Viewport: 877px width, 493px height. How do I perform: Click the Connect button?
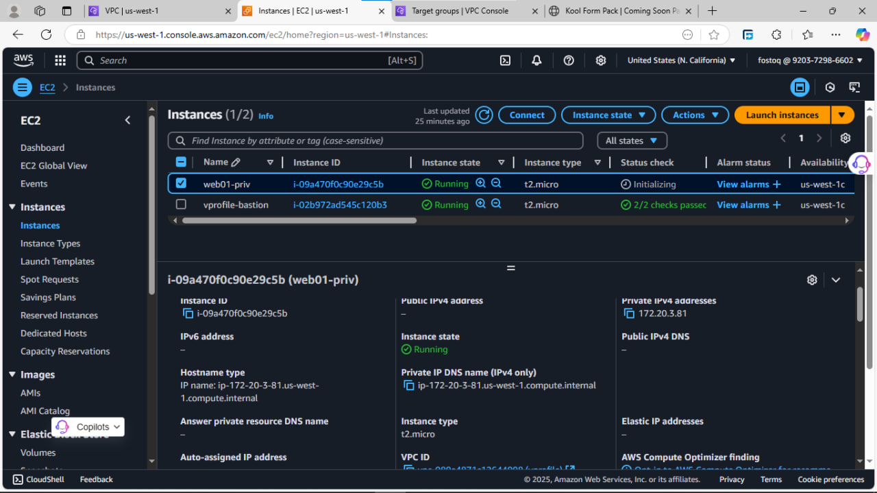(x=527, y=115)
